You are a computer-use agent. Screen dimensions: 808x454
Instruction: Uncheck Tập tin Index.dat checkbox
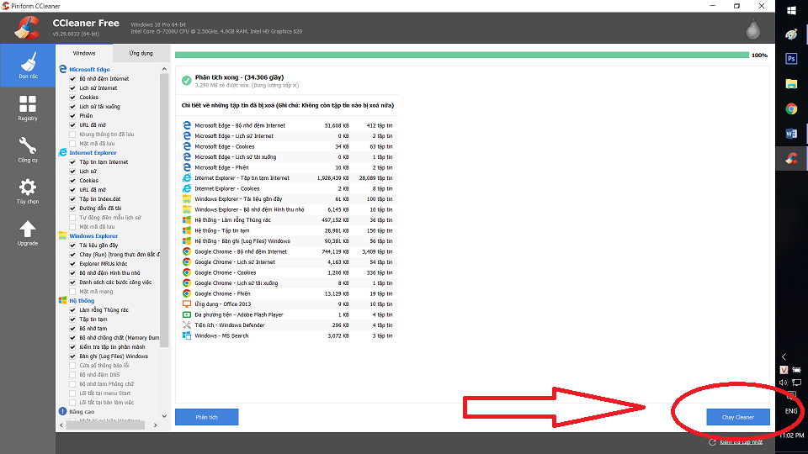tap(72, 199)
